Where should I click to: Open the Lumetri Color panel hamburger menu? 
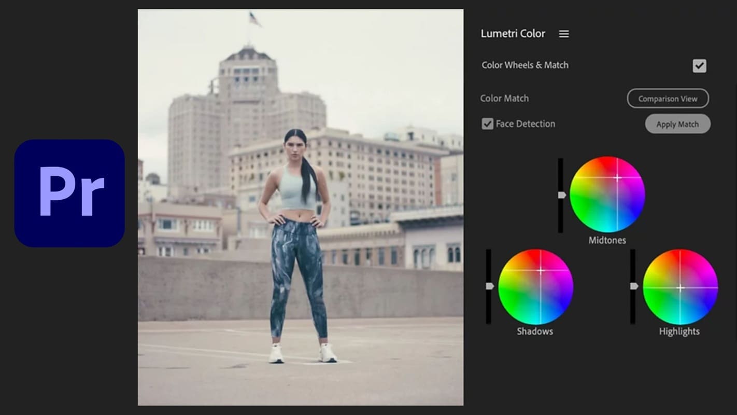(563, 34)
